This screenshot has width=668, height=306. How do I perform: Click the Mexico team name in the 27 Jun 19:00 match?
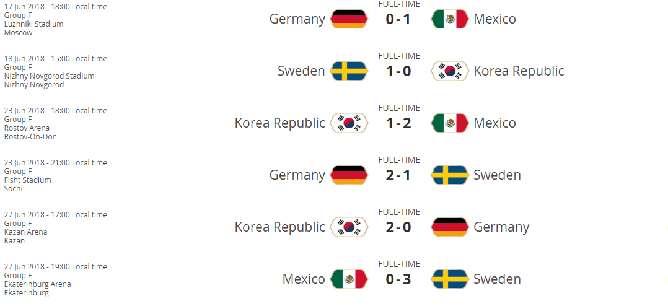tap(304, 279)
